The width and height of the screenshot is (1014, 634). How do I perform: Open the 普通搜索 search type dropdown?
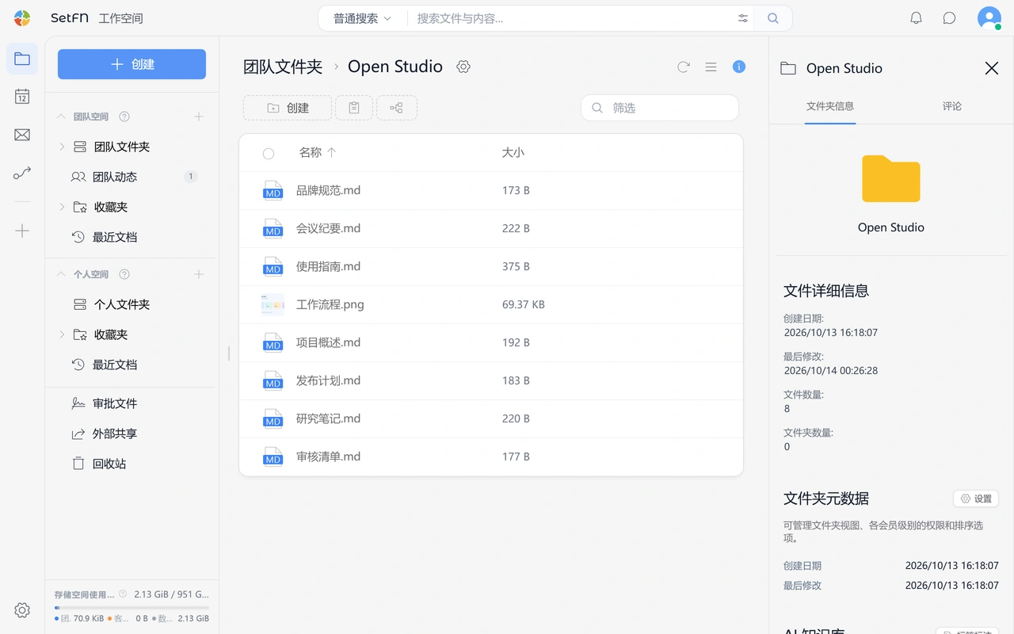[x=363, y=18]
